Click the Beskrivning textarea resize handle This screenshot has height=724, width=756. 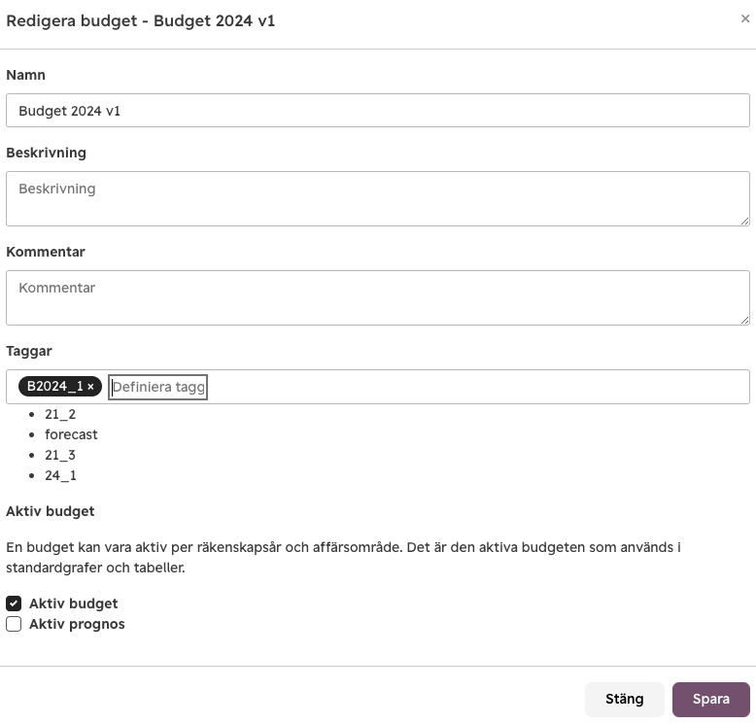pyautogui.click(x=744, y=221)
